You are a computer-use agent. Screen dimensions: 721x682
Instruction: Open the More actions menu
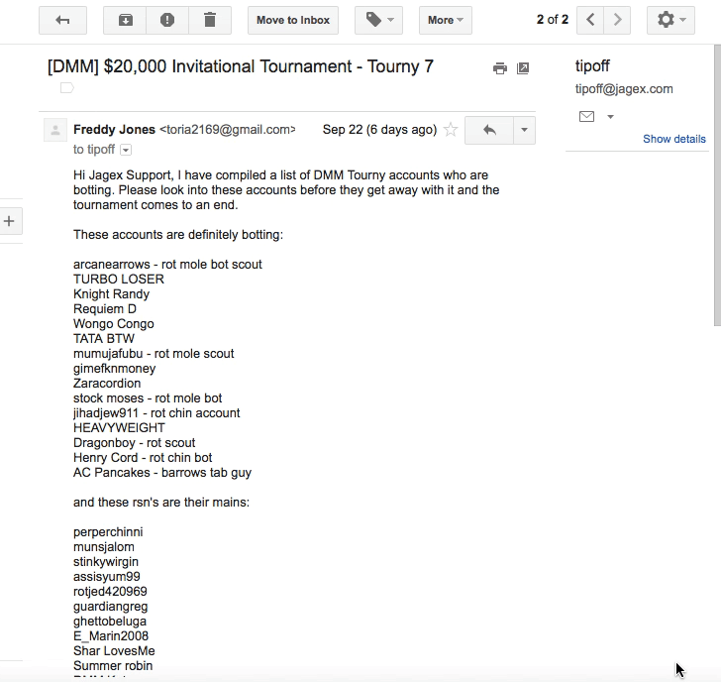[x=445, y=20]
